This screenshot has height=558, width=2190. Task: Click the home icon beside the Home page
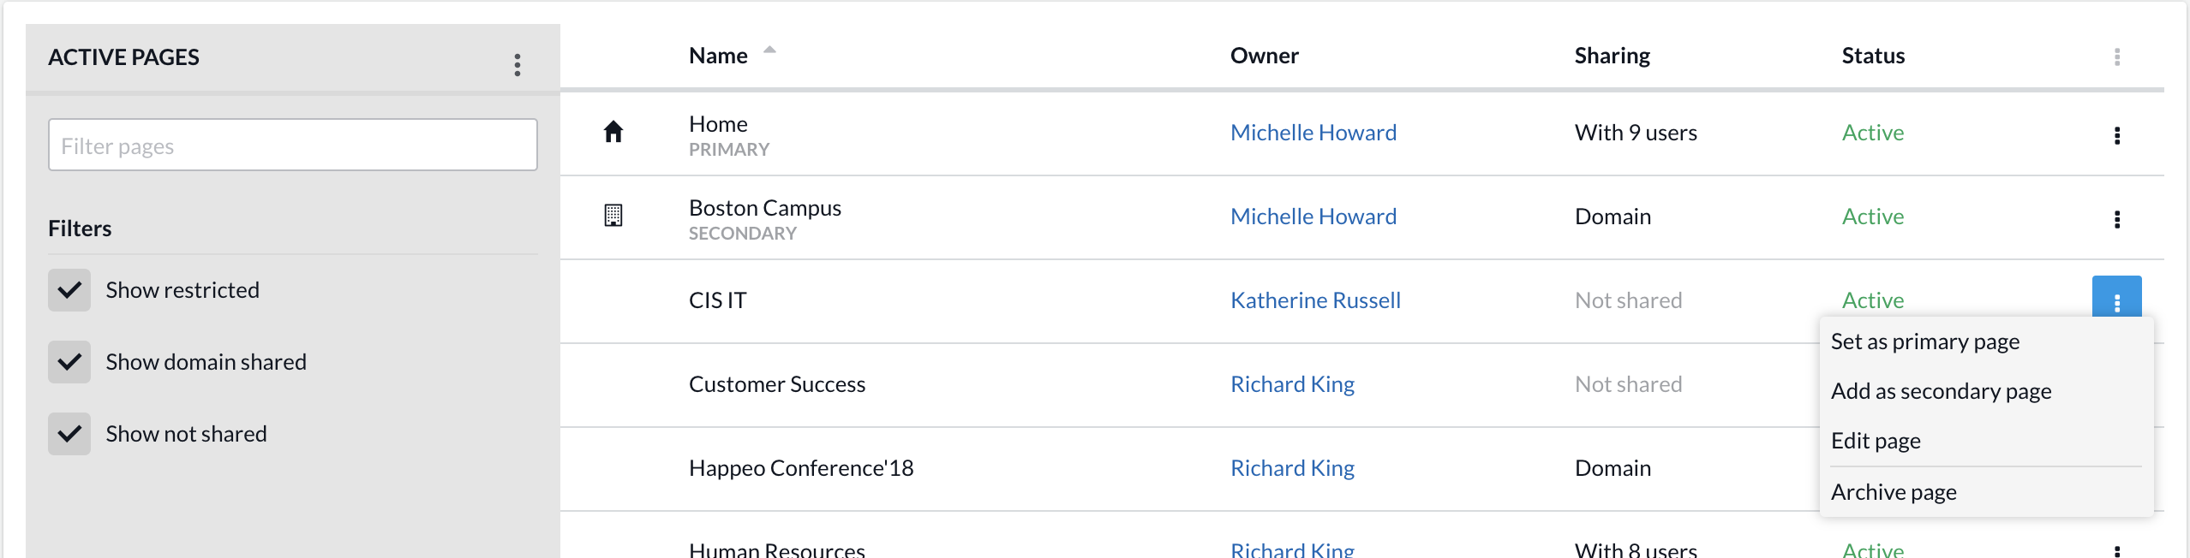(x=613, y=132)
